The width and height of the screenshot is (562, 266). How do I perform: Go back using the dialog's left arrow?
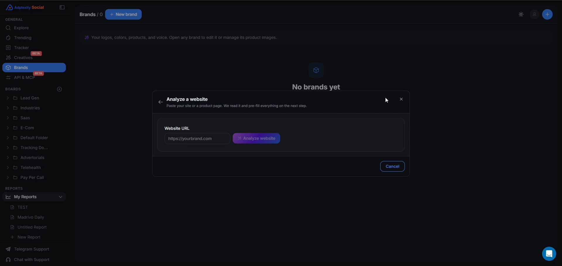[x=160, y=102]
